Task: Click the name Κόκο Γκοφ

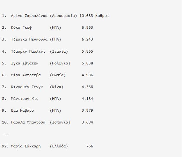Action: coord(21,27)
